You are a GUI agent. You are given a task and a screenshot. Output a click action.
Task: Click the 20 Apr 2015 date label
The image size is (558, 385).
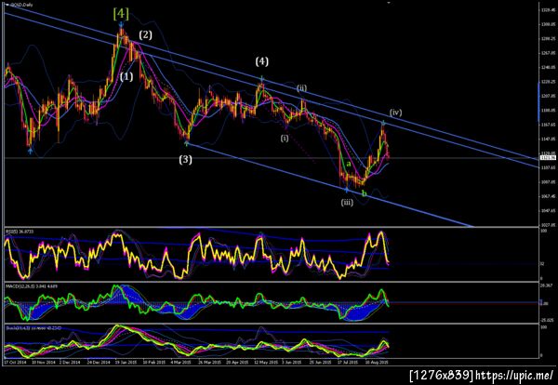coord(236,363)
